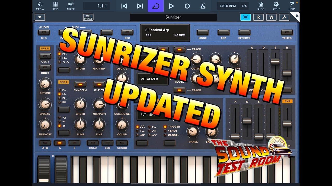Adjust the OSC 2 TUNE knob
The image size is (332, 186).
80,125
